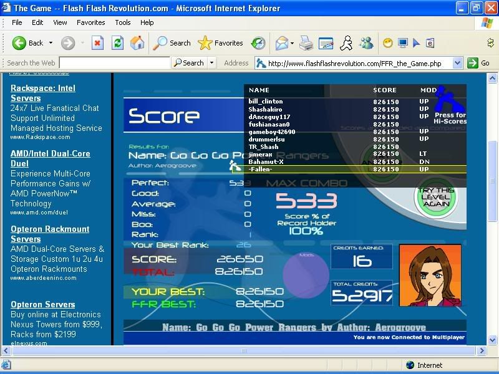
Task: Expand the Back button history dropdown arrow
Action: pos(51,43)
